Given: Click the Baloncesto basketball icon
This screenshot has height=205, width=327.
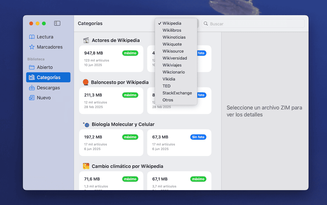Looking at the screenshot, I should [x=86, y=82].
